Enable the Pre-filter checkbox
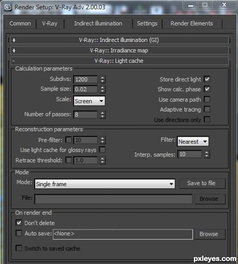This screenshot has width=238, height=264. pos(69,140)
